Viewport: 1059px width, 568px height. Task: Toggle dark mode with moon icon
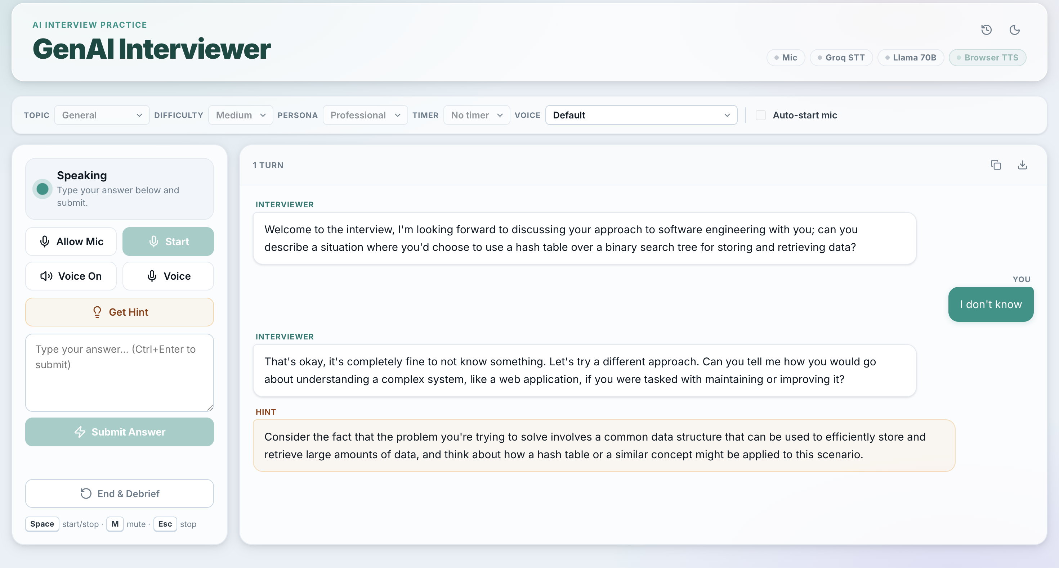[1015, 30]
